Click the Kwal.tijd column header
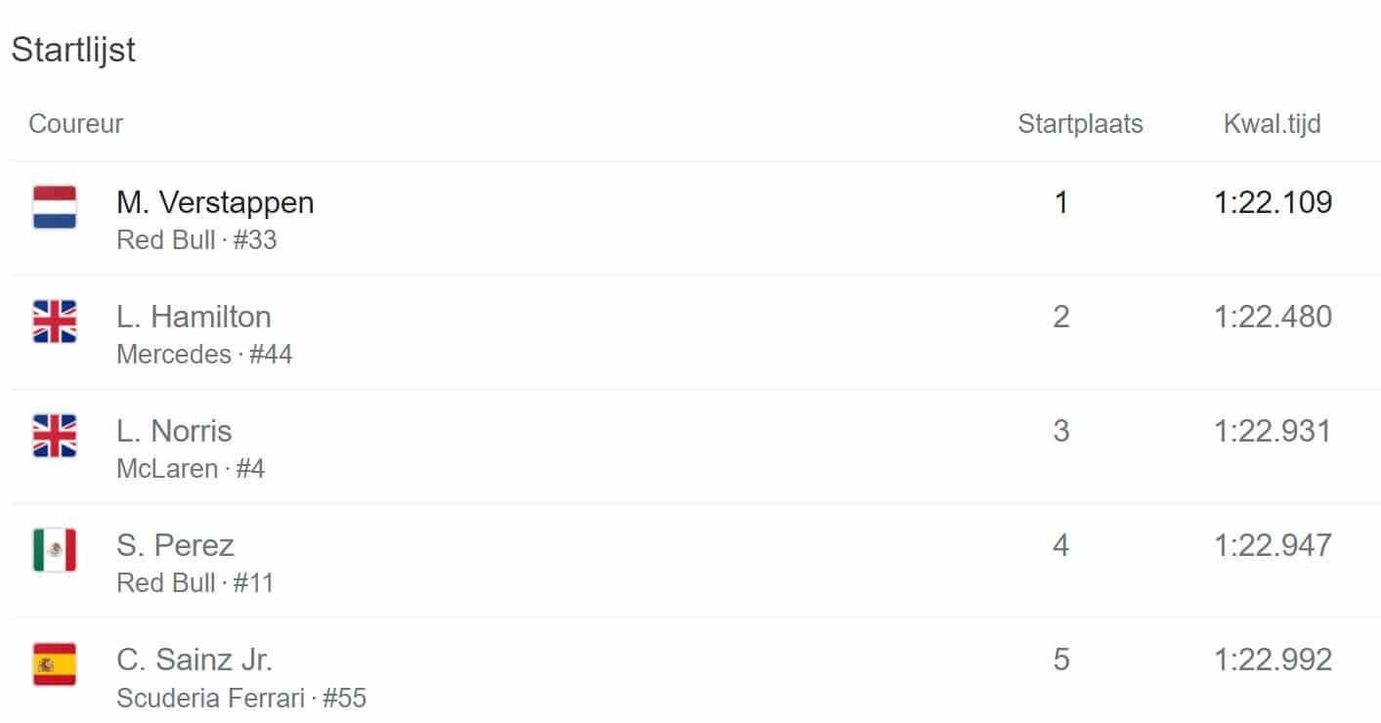The image size is (1381, 723). click(x=1272, y=124)
